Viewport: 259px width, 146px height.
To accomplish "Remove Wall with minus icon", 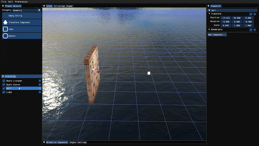I will point(40,88).
